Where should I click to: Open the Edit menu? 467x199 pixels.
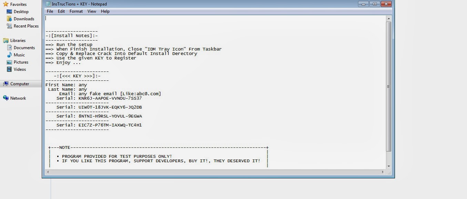(x=61, y=11)
